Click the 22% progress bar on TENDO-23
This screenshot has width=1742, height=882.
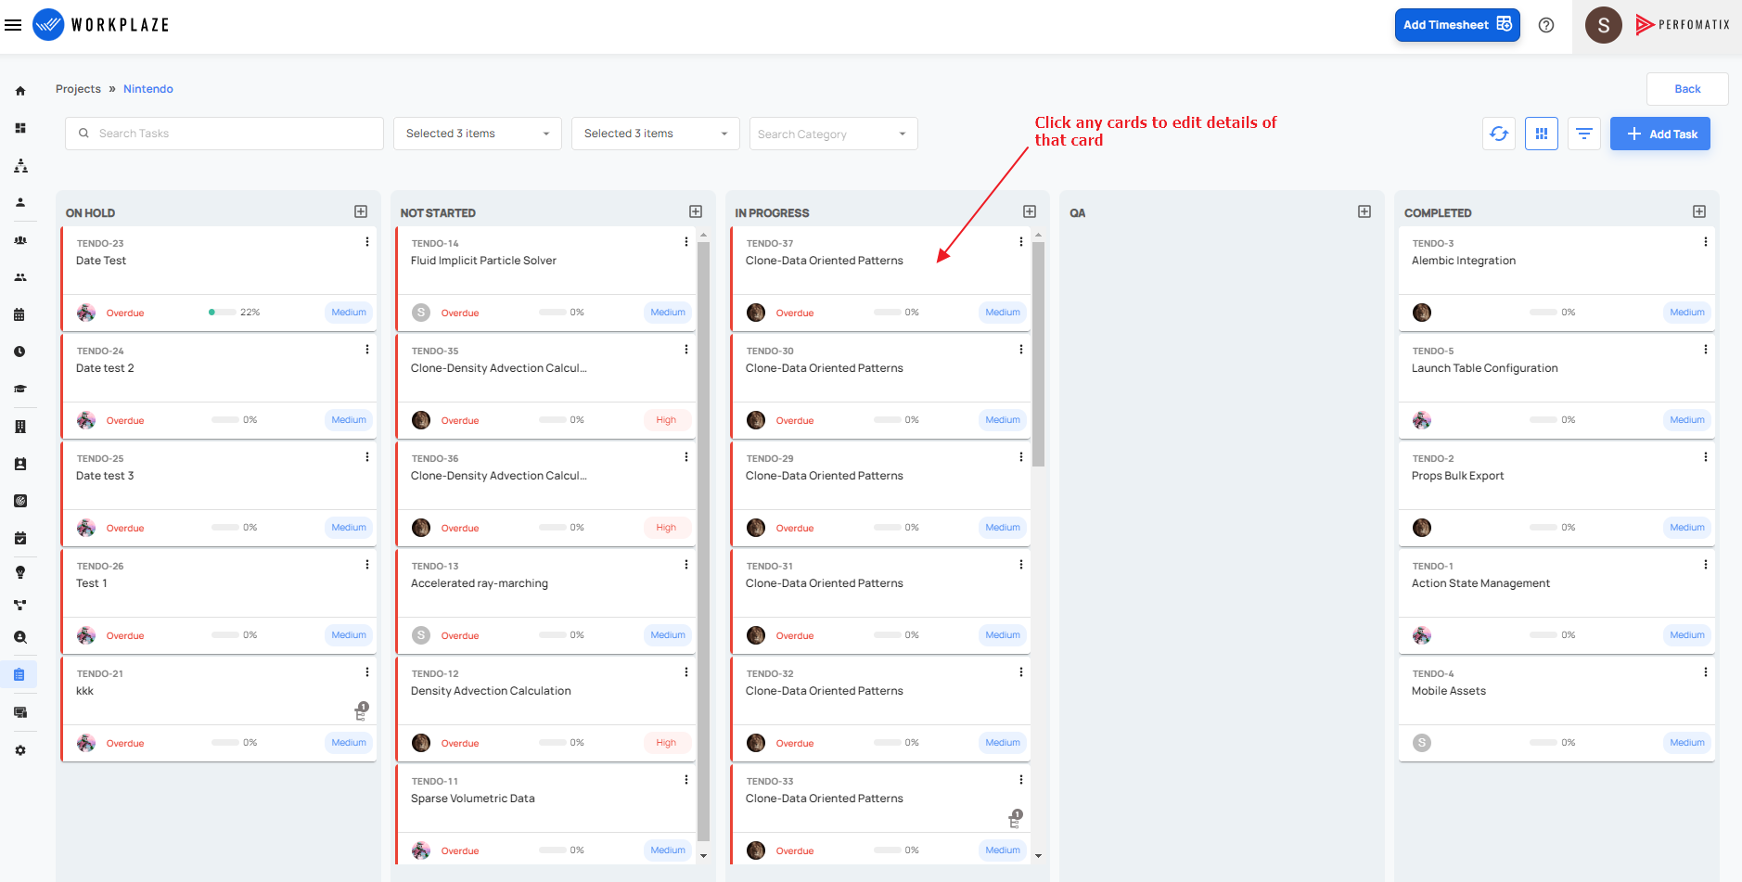[x=223, y=313]
